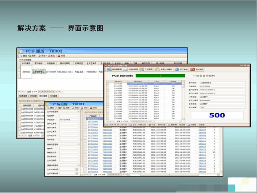Switch to the AOI信息 tab
Screen dimensions: 257x193
pos(53,96)
